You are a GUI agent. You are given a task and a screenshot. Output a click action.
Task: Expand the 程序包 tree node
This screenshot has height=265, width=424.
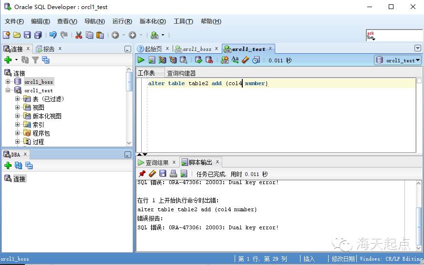click(x=17, y=133)
